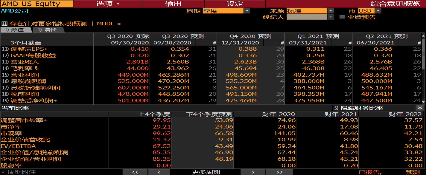Open the 来源 标准 dropdown arrow
The width and height of the screenshot is (426, 175).
point(331,11)
